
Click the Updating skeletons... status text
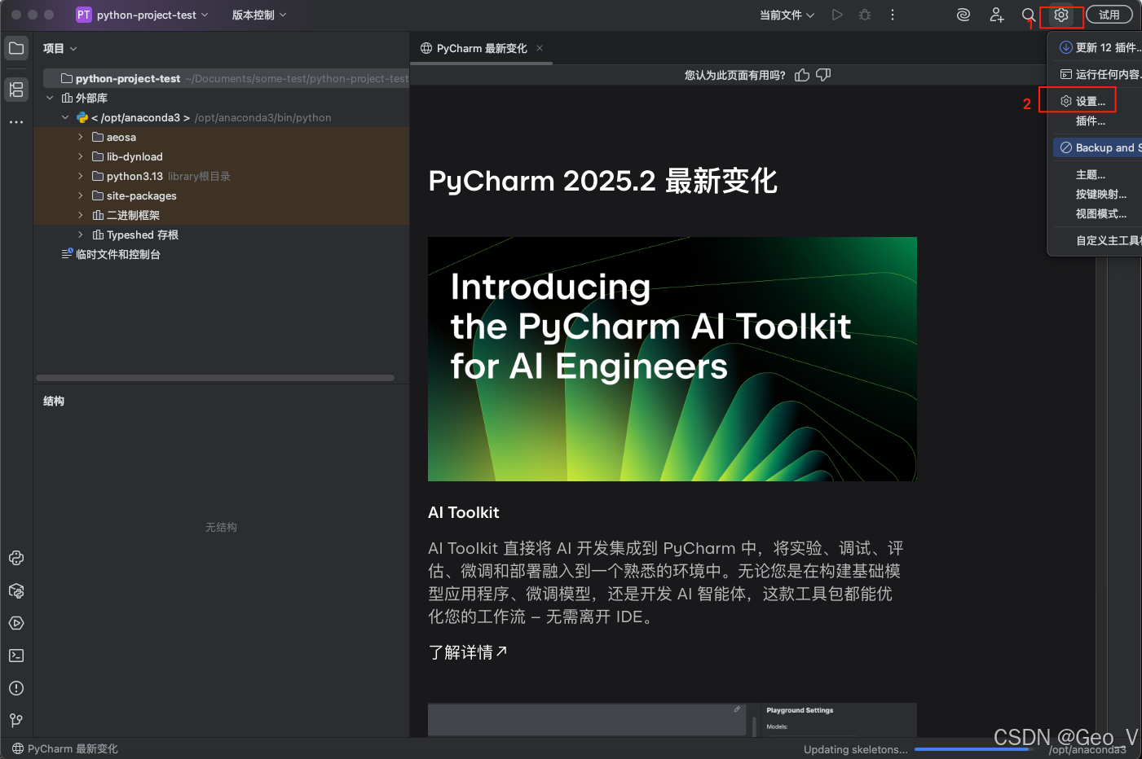[x=855, y=749]
